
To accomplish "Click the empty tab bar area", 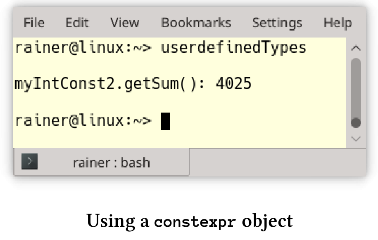I will coord(278,162).
